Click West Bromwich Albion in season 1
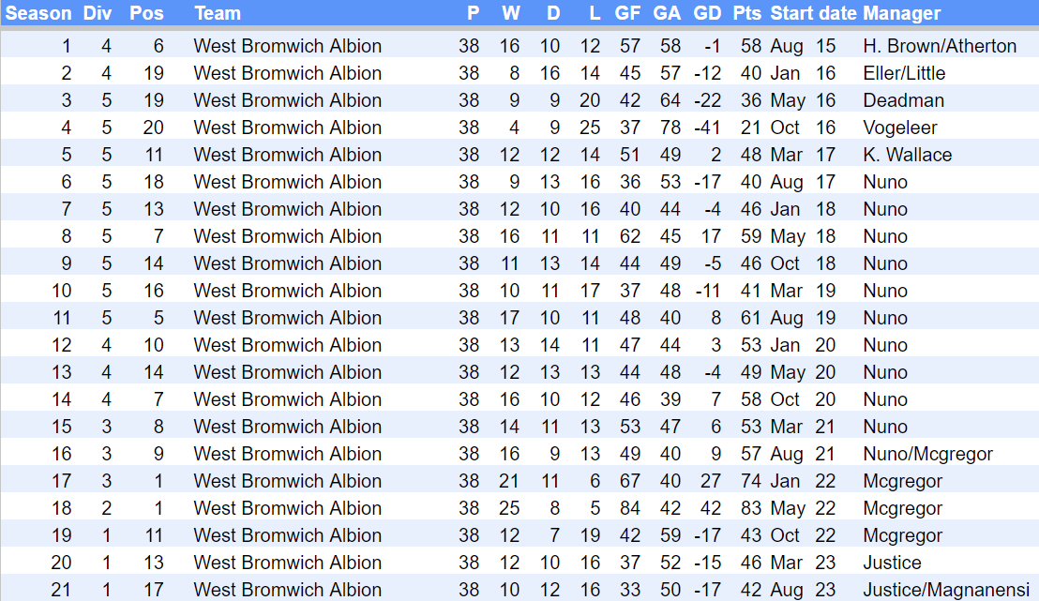 pos(287,46)
